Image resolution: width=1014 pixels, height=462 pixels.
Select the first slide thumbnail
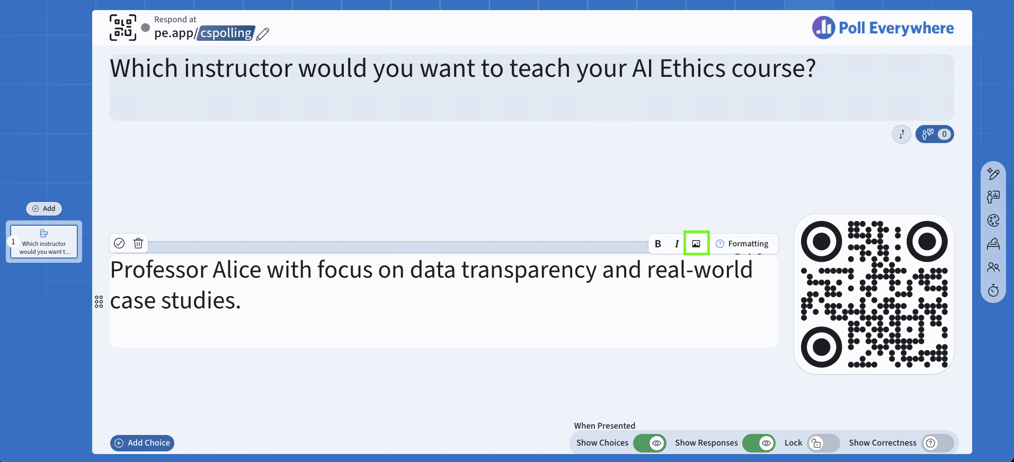point(44,242)
